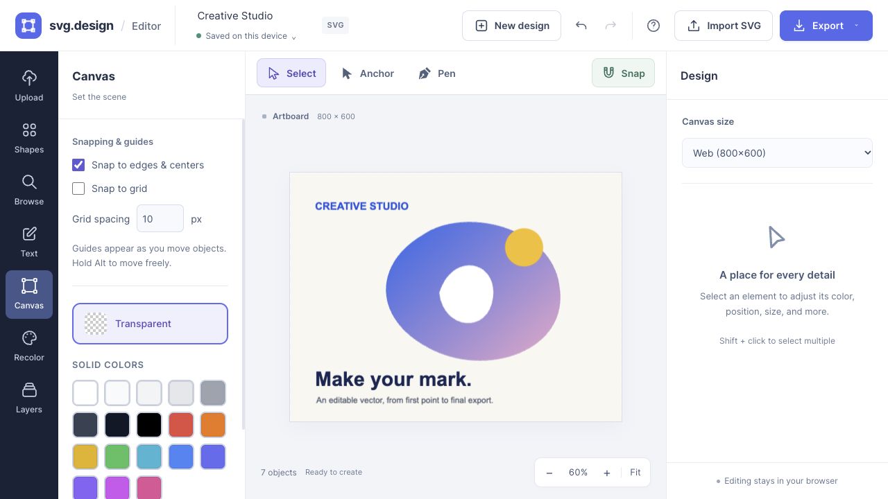Open the Canvas size dropdown

click(777, 153)
